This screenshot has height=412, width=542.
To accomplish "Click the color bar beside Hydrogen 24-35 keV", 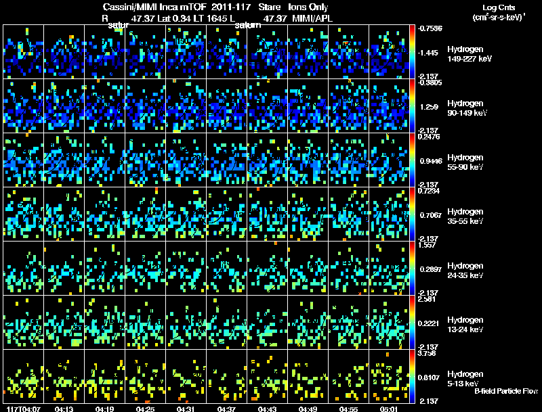I will tap(412, 269).
